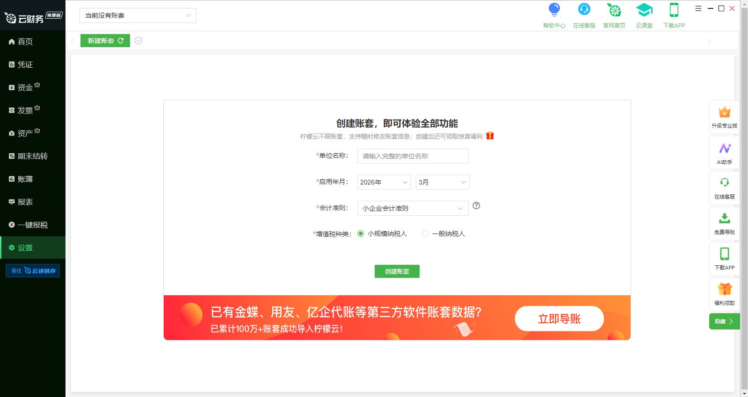Screen dimensions: 748x397
Task: Open 免费导账 download icon in right panel
Action: tap(724, 220)
